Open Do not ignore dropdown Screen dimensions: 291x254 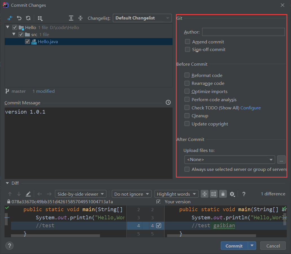click(x=132, y=194)
